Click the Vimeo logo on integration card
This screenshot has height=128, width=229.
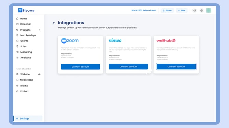coord(115,41)
